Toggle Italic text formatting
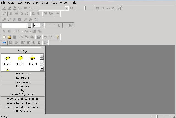 (x=54, y=25)
